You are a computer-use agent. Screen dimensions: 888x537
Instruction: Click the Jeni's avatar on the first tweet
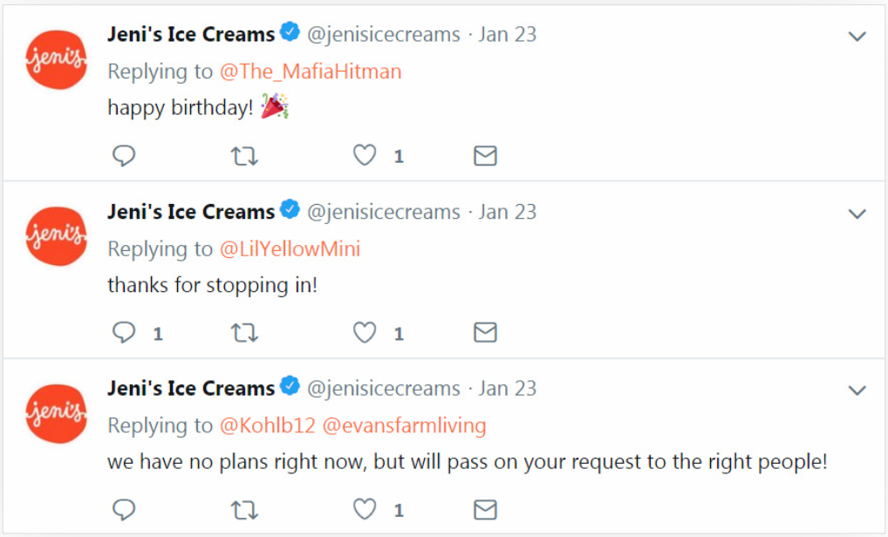point(56,59)
